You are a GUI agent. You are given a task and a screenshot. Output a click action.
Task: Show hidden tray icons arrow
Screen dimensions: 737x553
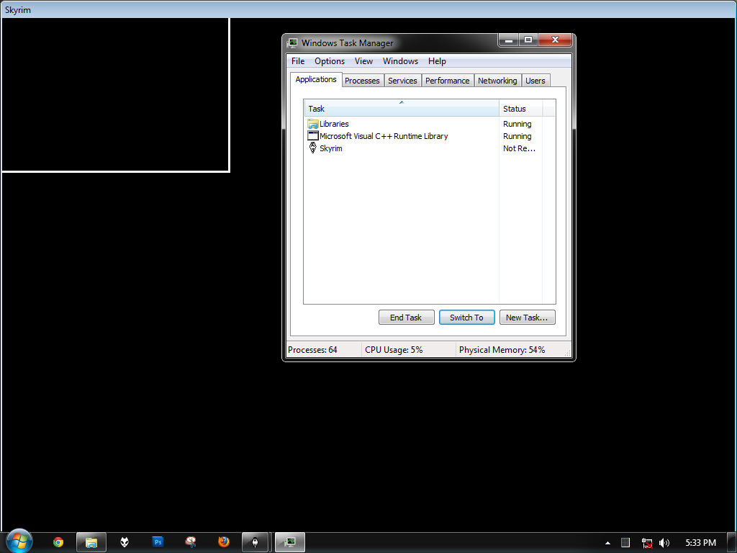point(607,543)
